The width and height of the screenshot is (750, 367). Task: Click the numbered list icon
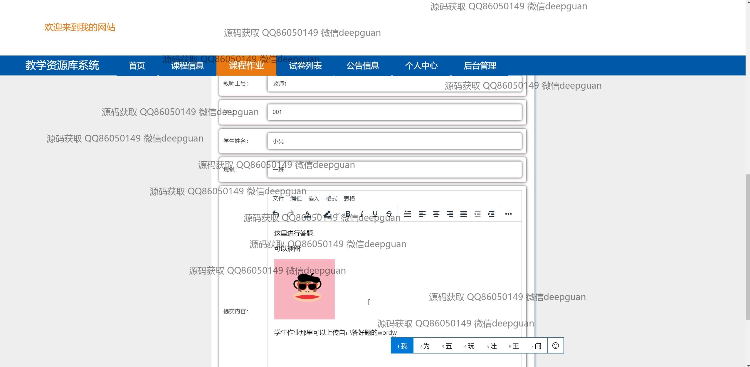408,214
